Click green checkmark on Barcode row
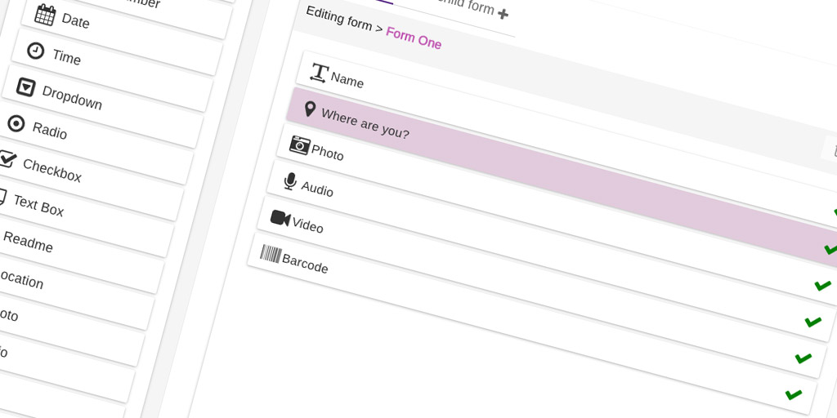The width and height of the screenshot is (837, 418). click(x=794, y=394)
